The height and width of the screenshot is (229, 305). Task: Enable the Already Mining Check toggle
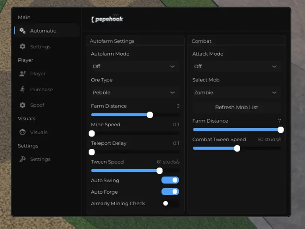pyautogui.click(x=170, y=203)
